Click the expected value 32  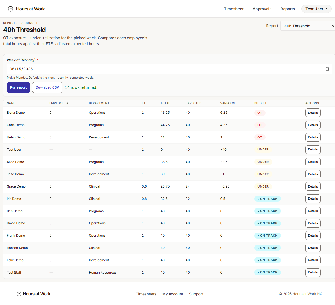tap(188, 199)
